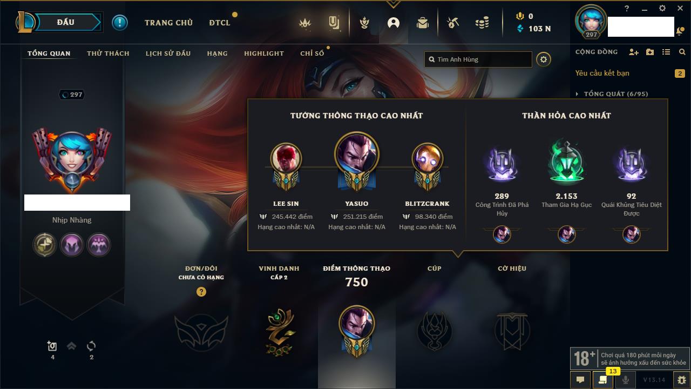Switch to the LỊCH SỬ ĐẤU tab
691x389 pixels.
[168, 53]
